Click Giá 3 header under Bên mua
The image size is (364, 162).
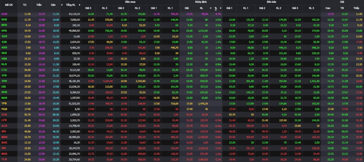pos(88,8)
